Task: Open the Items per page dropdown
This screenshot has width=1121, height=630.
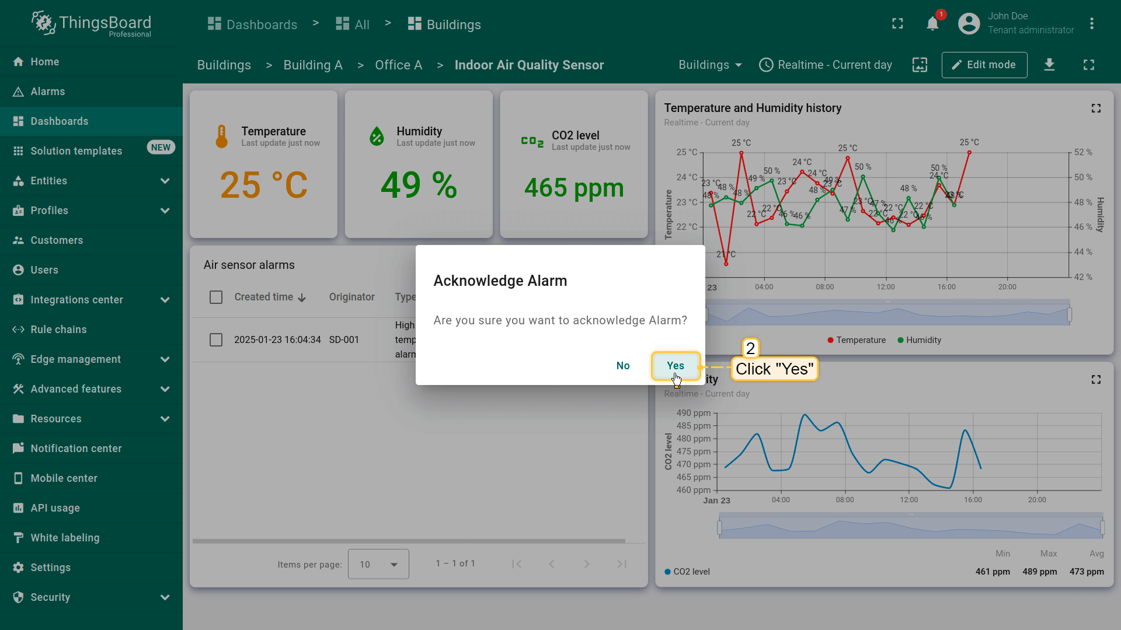Action: pos(378,564)
